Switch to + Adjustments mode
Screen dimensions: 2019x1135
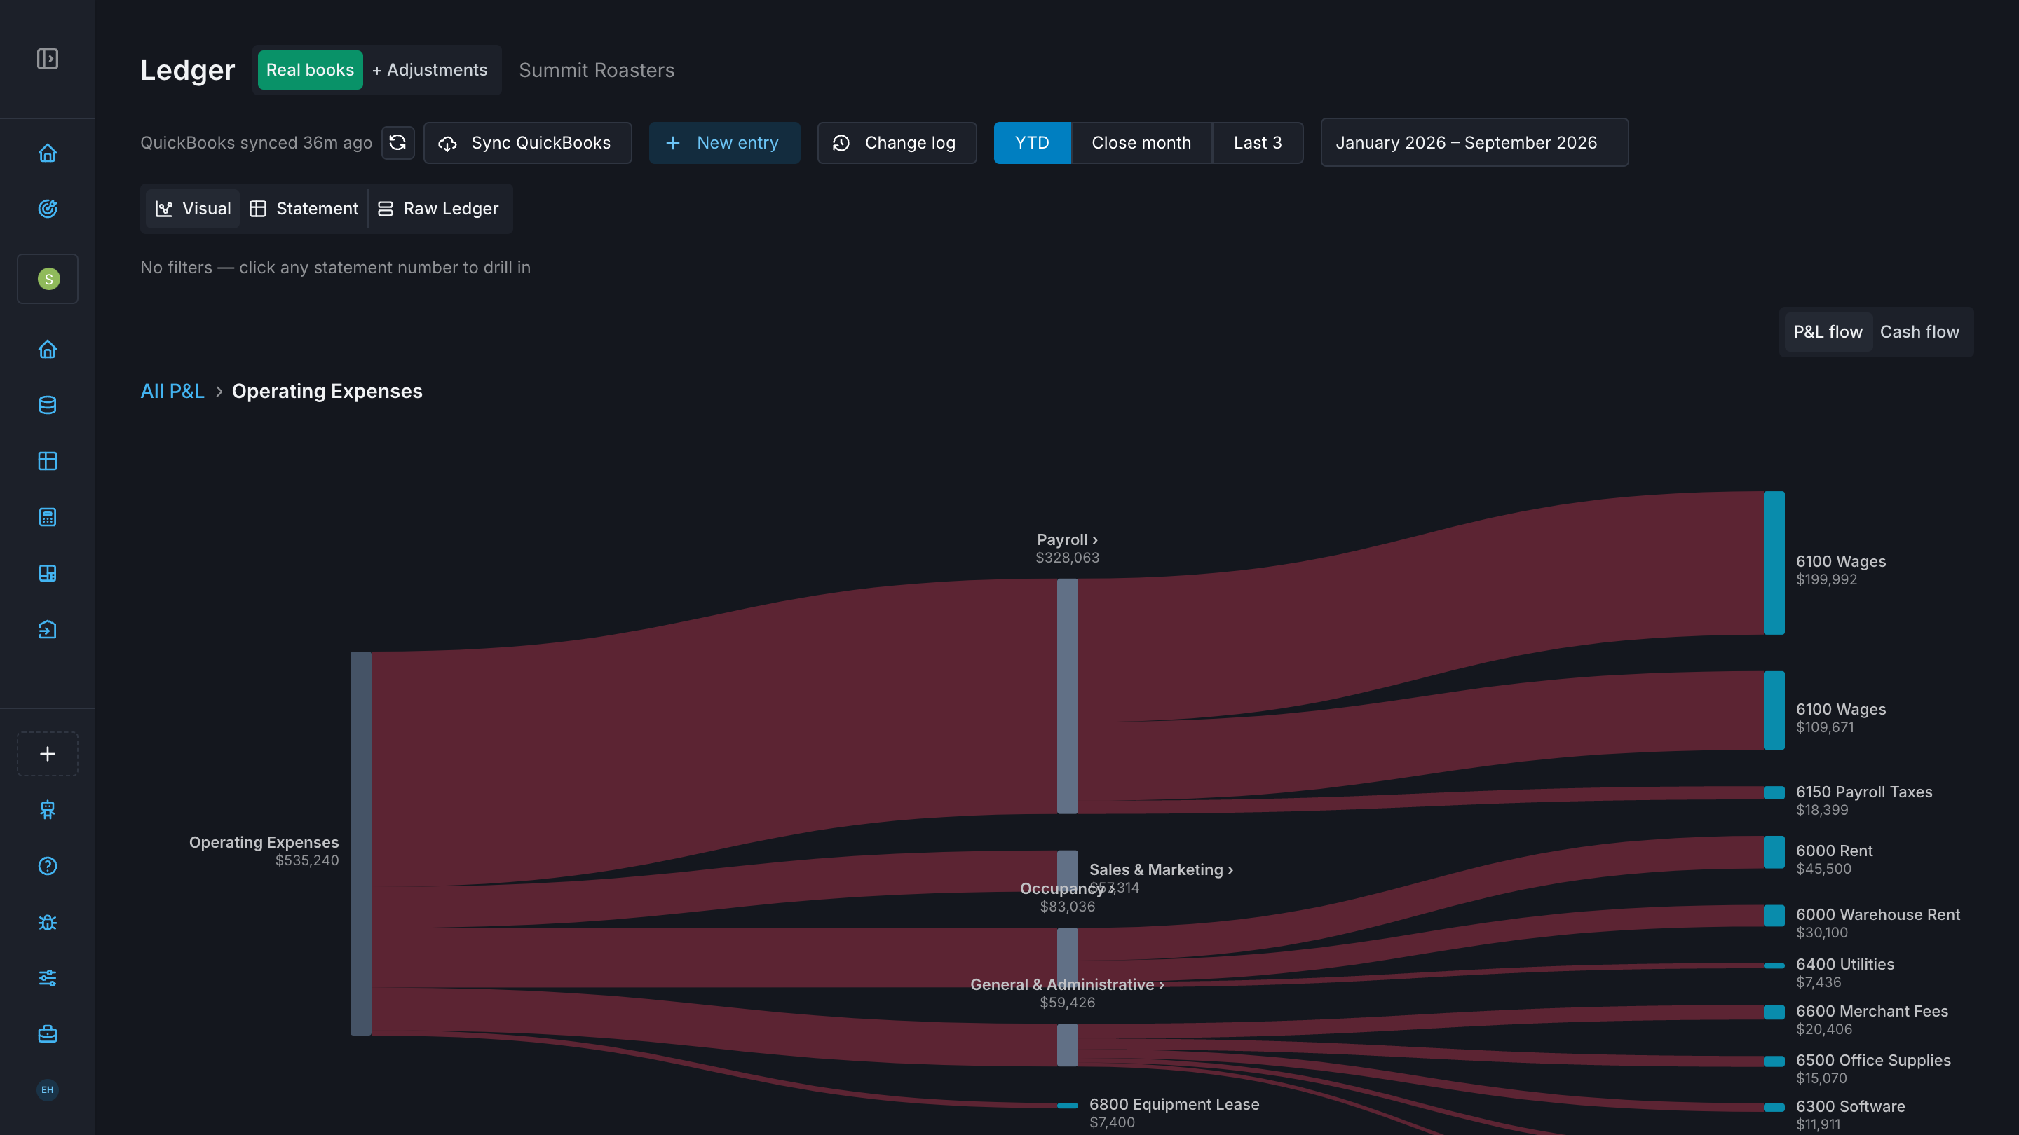430,70
